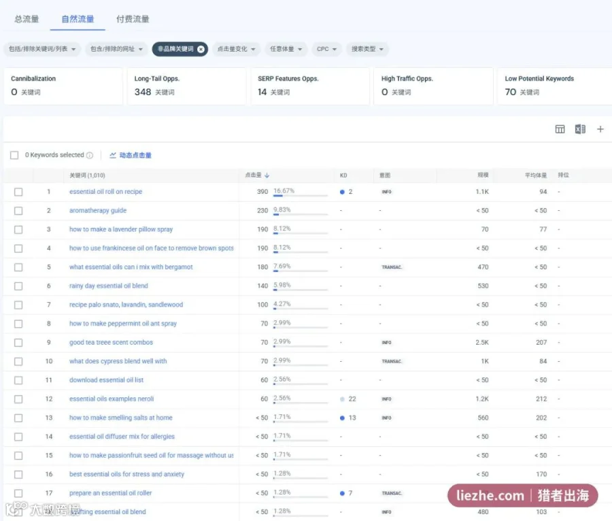Screen dimensions: 612x521
Task: Open the Low Potential Keywords card
Action: click(555, 86)
